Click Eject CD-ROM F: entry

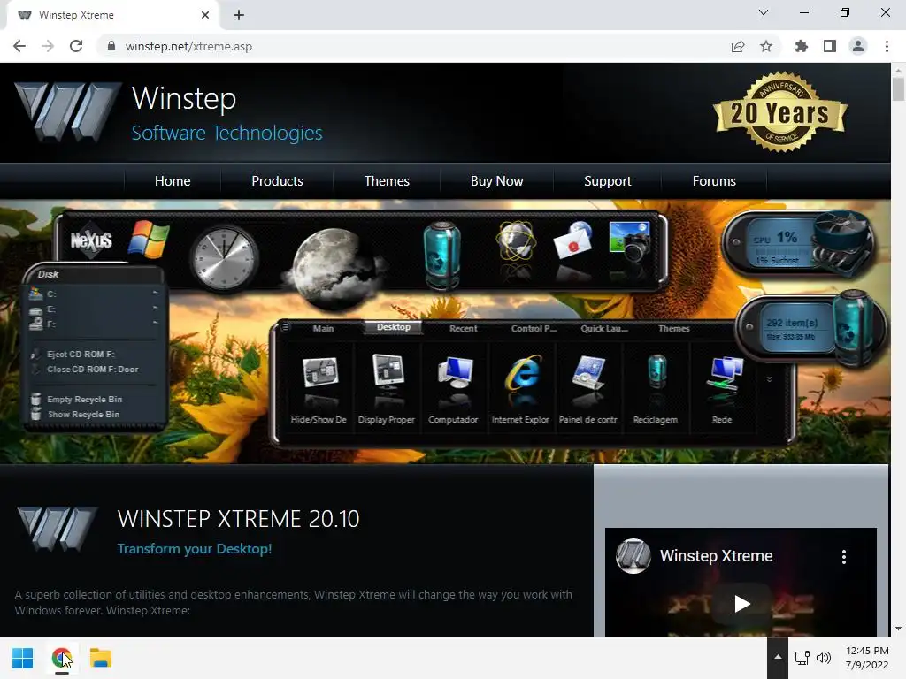point(81,355)
